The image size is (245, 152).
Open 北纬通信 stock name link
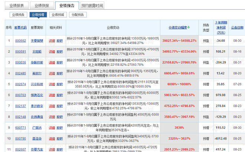pos(37,117)
